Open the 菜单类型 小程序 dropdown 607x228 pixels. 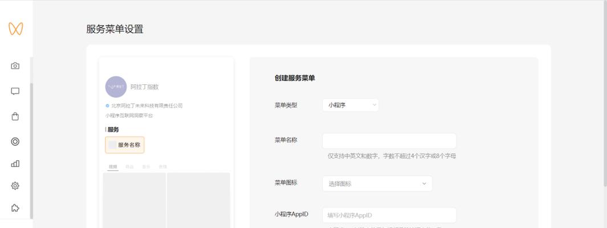tap(351, 105)
